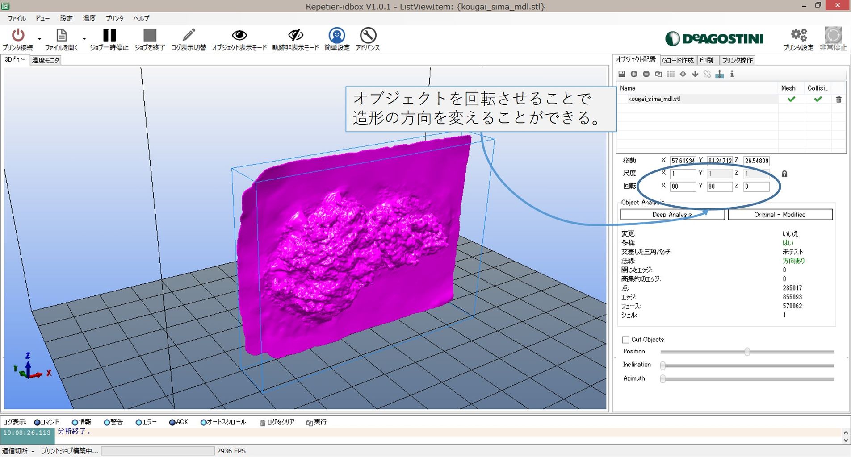This screenshot has height=457, width=851.
Task: Switch to the 印刷 tab
Action: click(707, 60)
